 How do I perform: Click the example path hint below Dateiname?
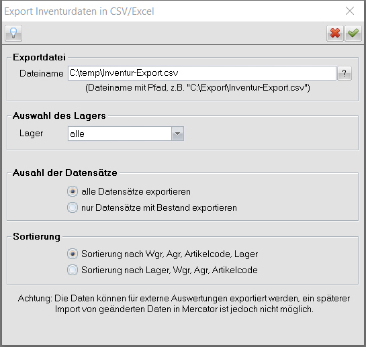(197, 88)
